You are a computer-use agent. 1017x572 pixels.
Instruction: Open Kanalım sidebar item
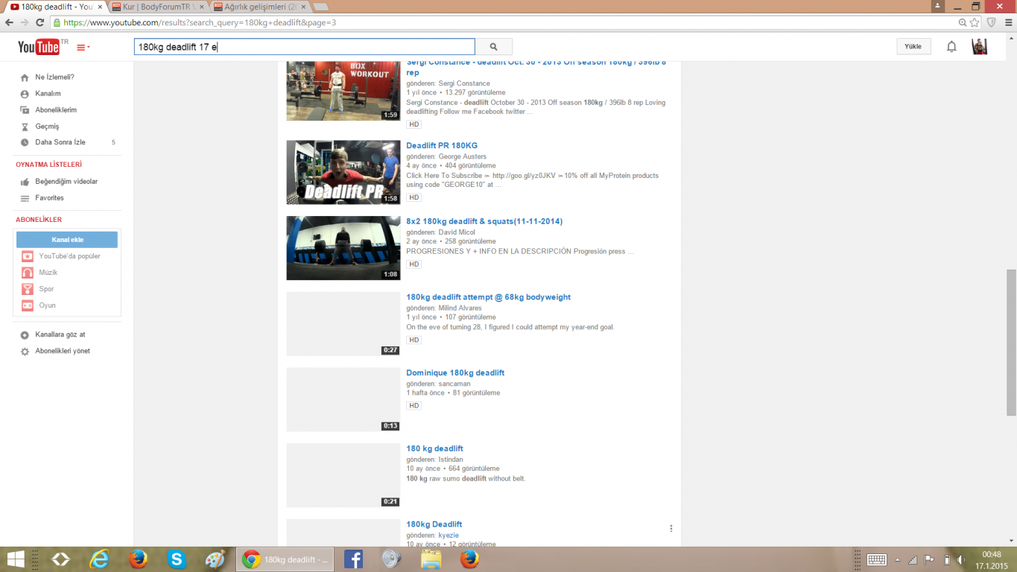coord(48,94)
